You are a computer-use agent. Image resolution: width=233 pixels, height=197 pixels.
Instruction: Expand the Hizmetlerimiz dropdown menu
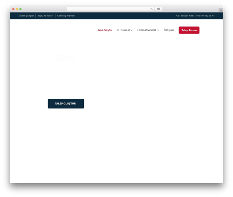(x=148, y=30)
